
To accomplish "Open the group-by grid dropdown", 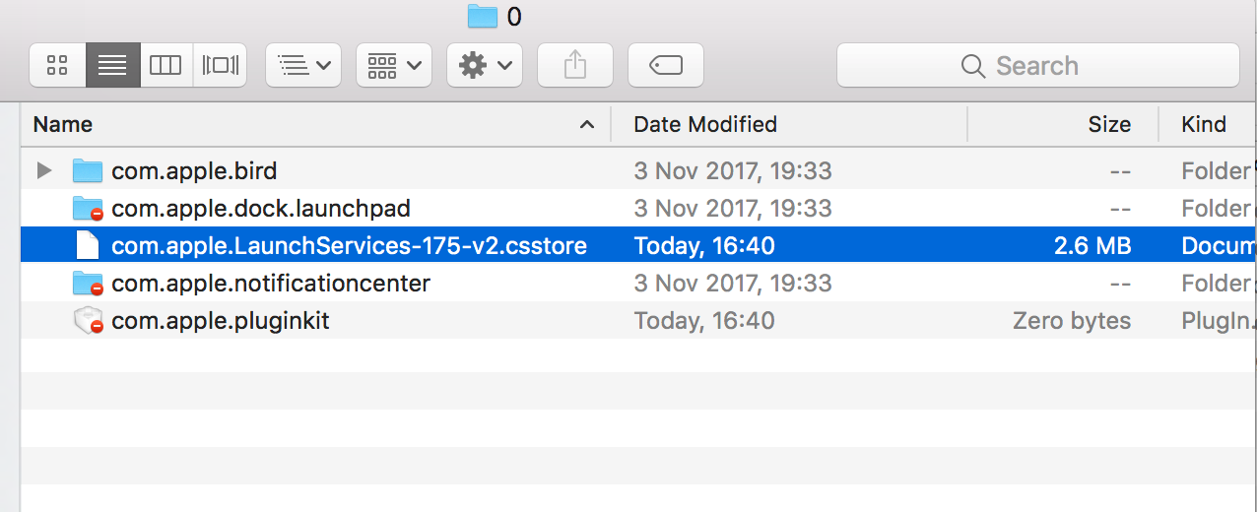I will point(393,66).
